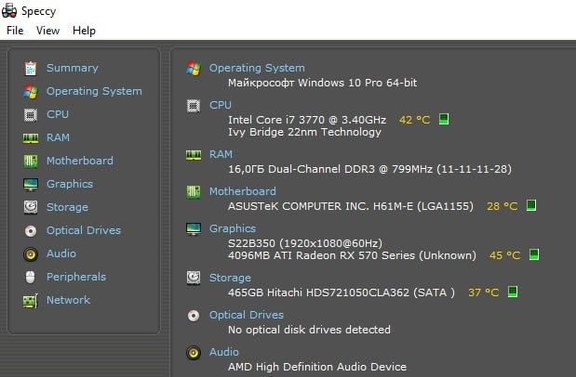Viewport: 576px width, 377px height.
Task: Open the Help menu
Action: coord(84,31)
